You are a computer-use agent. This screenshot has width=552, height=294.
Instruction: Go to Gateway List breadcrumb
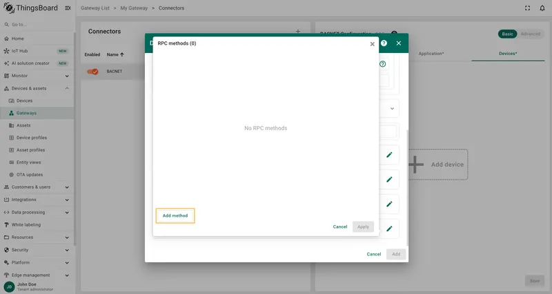click(95, 8)
